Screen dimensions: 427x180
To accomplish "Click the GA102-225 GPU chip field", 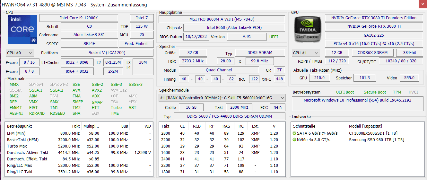I will (374, 35).
